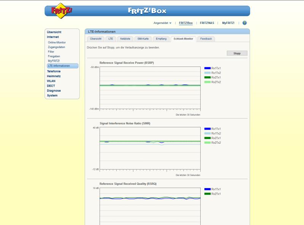304x225 pixels.
Task: Click the Stopp button
Action: point(237,53)
